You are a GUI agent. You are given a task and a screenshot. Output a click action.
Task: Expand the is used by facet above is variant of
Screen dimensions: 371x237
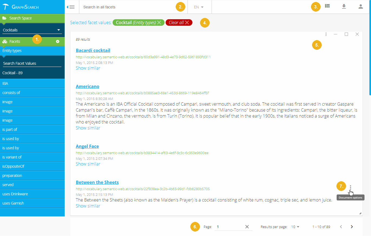(32, 148)
